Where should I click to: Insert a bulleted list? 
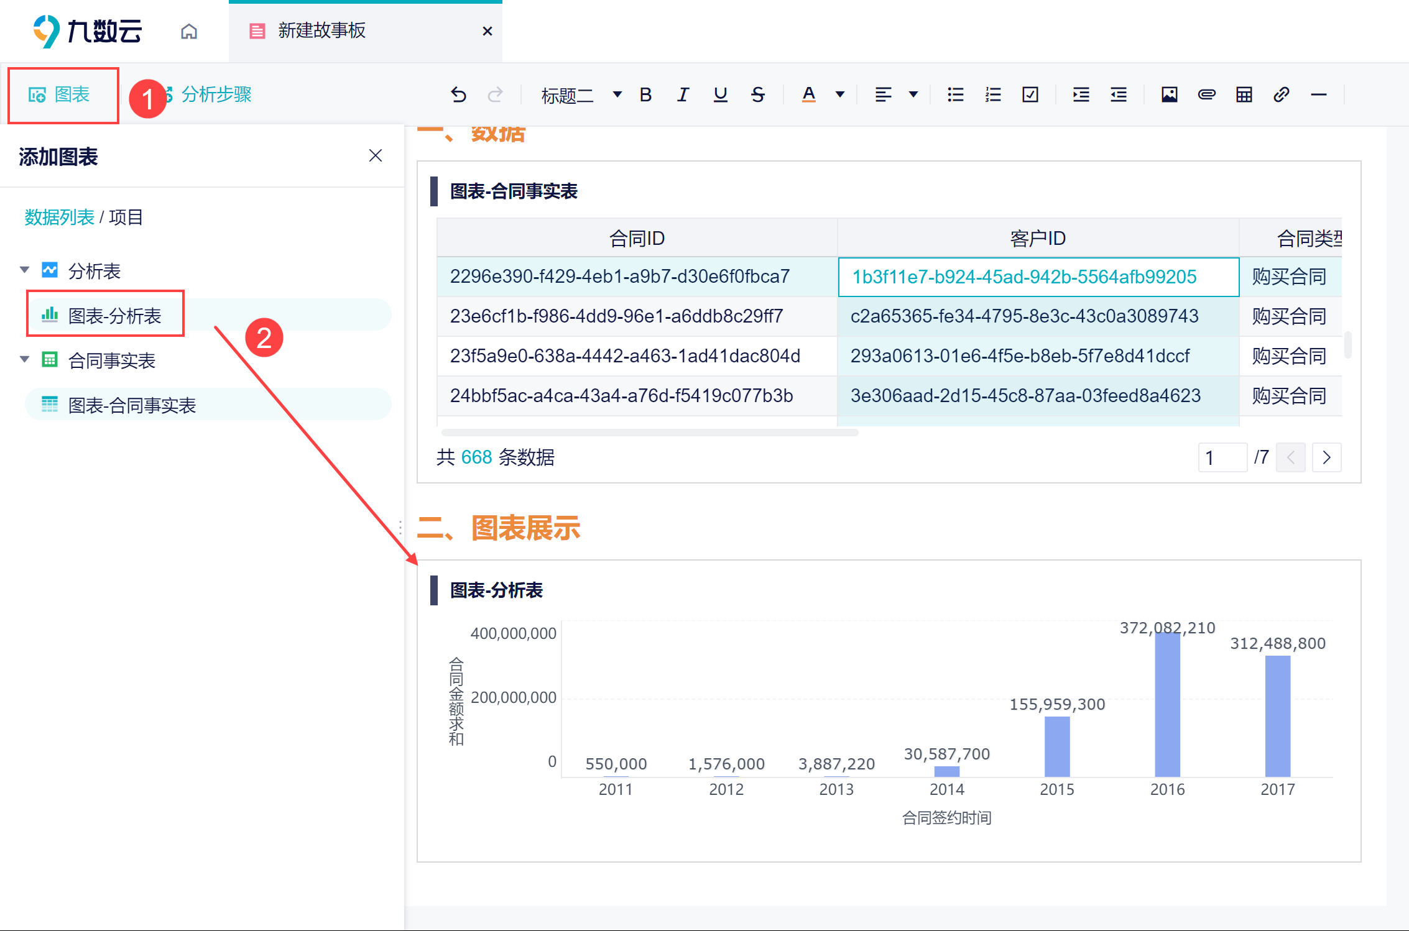pos(955,94)
